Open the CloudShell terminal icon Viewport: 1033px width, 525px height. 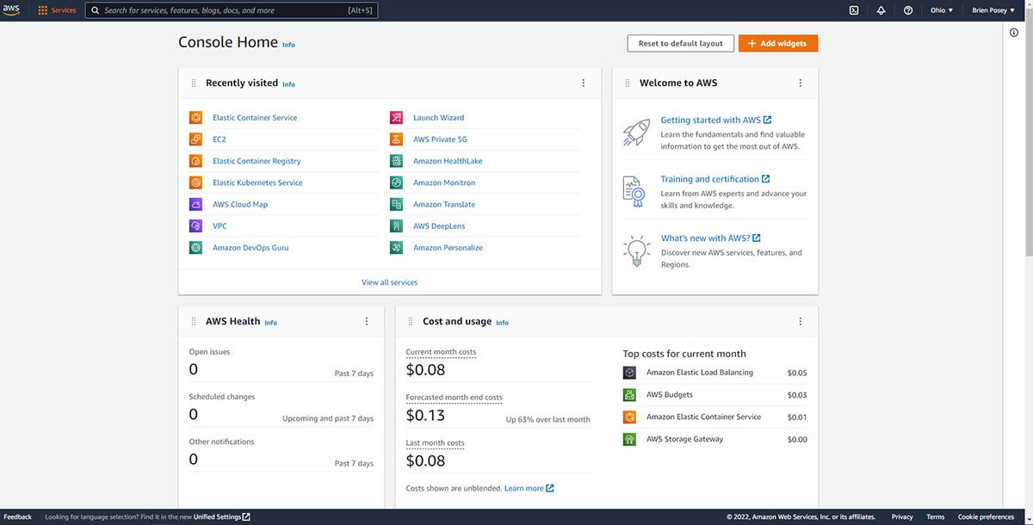[x=853, y=10]
